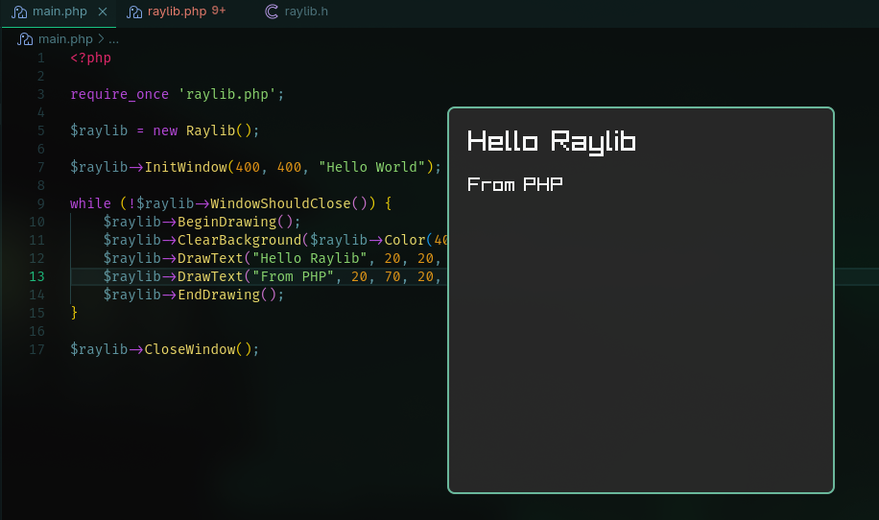Image resolution: width=879 pixels, height=520 pixels.
Task: Click the PHP icon in the breadcrumb bar
Action: click(27, 39)
